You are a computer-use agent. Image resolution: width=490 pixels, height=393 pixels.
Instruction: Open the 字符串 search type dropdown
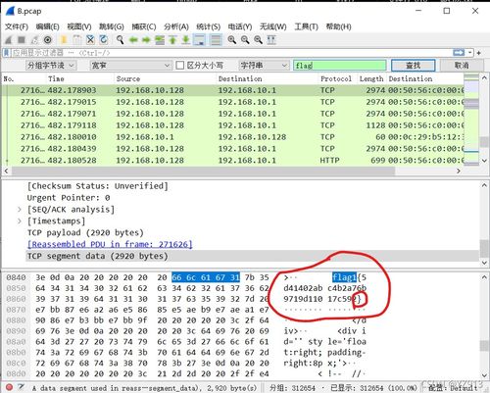[x=264, y=66]
